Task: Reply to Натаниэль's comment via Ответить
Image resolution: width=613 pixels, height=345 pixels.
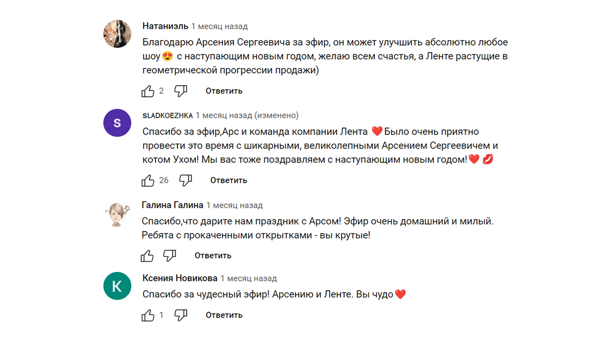Action: click(224, 91)
